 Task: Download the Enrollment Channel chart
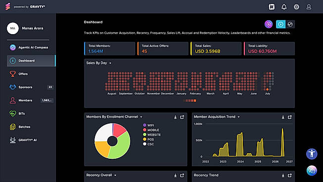175,117
